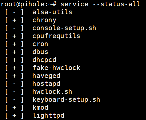
Task: Select the console-setup.sh text
Action: [x=64, y=29]
